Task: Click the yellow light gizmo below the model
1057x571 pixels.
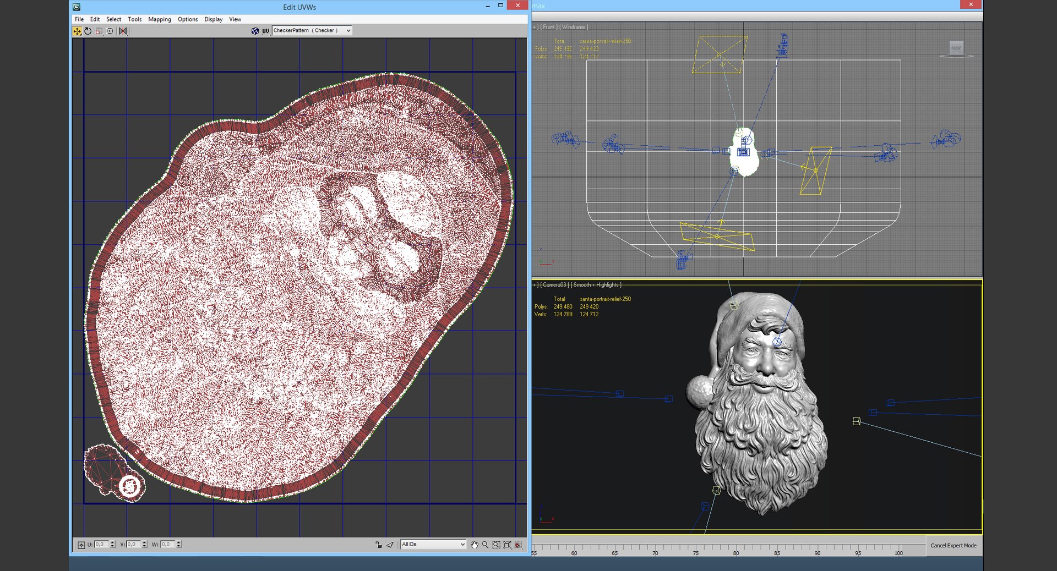Action: [x=717, y=237]
